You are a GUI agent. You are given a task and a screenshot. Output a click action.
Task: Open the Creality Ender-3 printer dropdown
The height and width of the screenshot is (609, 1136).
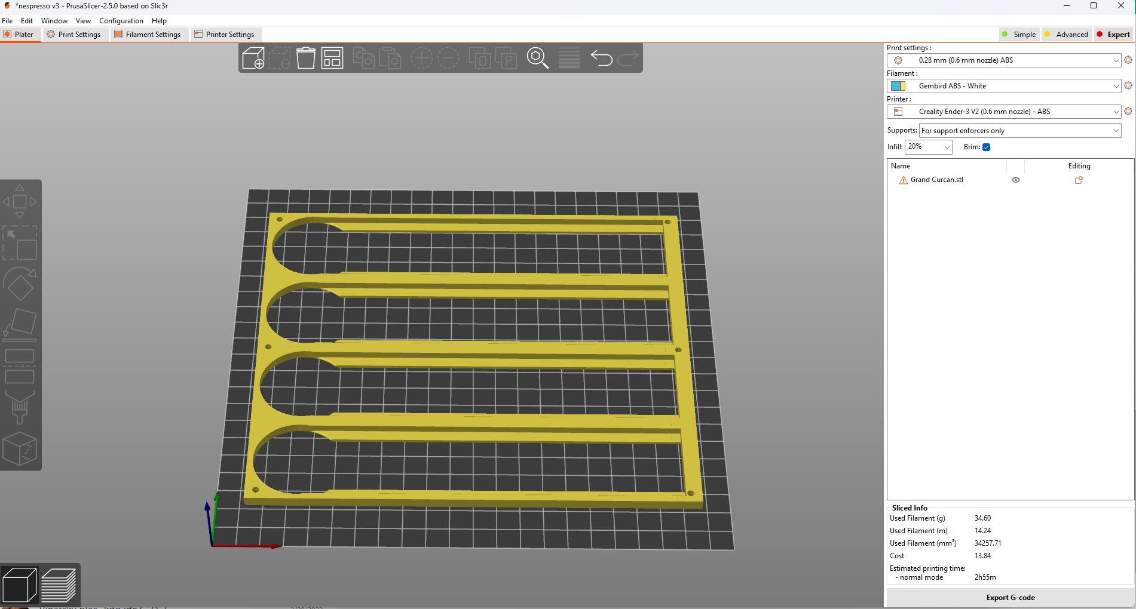[x=1004, y=112]
